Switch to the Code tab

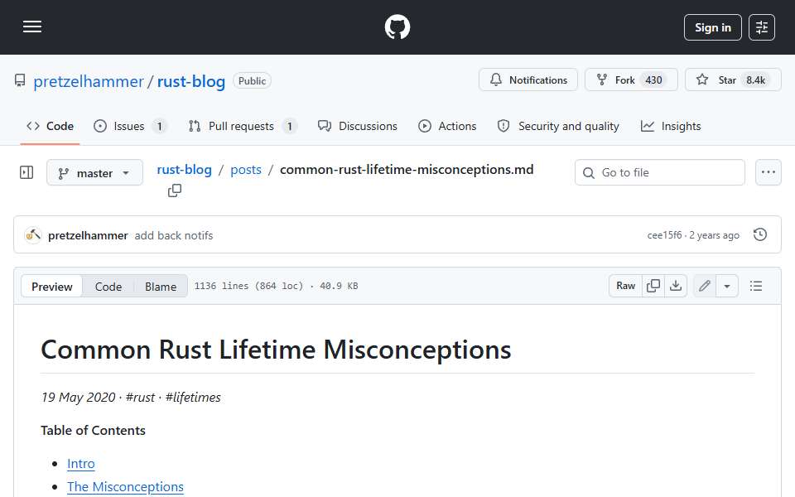click(x=51, y=126)
